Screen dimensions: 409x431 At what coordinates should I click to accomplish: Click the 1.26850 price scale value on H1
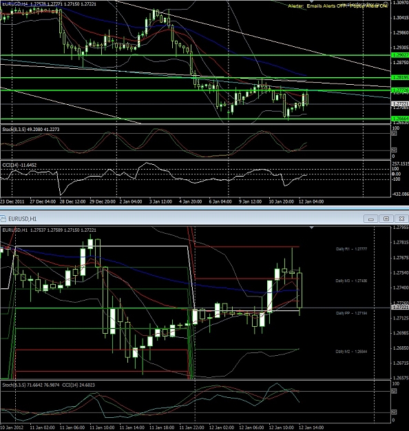(x=401, y=348)
